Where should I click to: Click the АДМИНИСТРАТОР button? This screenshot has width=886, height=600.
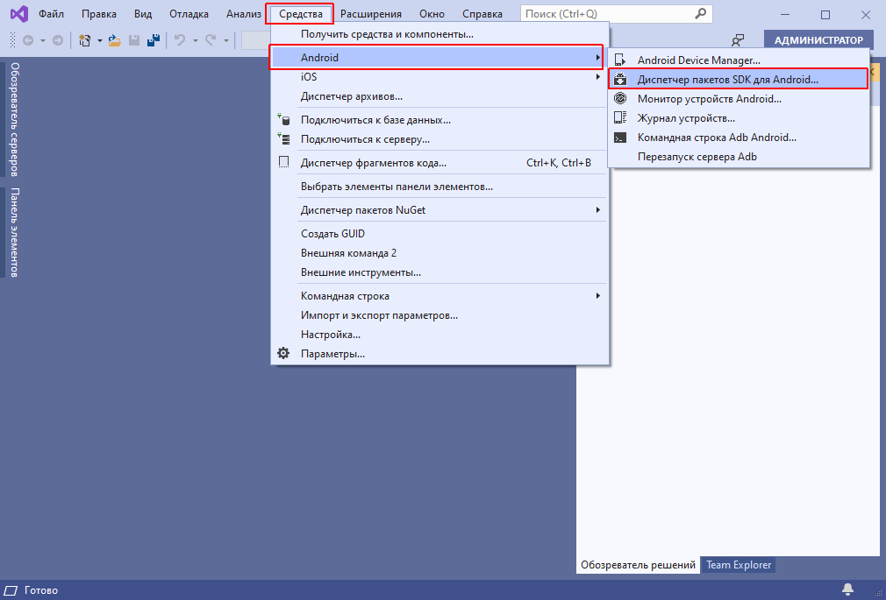818,40
